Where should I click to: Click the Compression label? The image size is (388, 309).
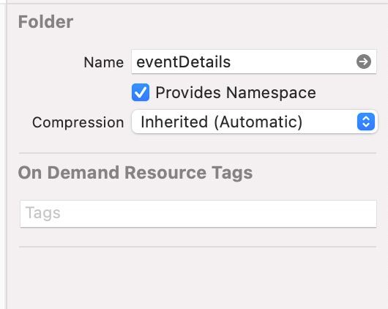point(78,122)
